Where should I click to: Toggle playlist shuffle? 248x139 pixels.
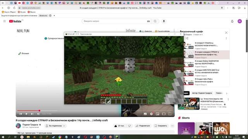click(187, 38)
